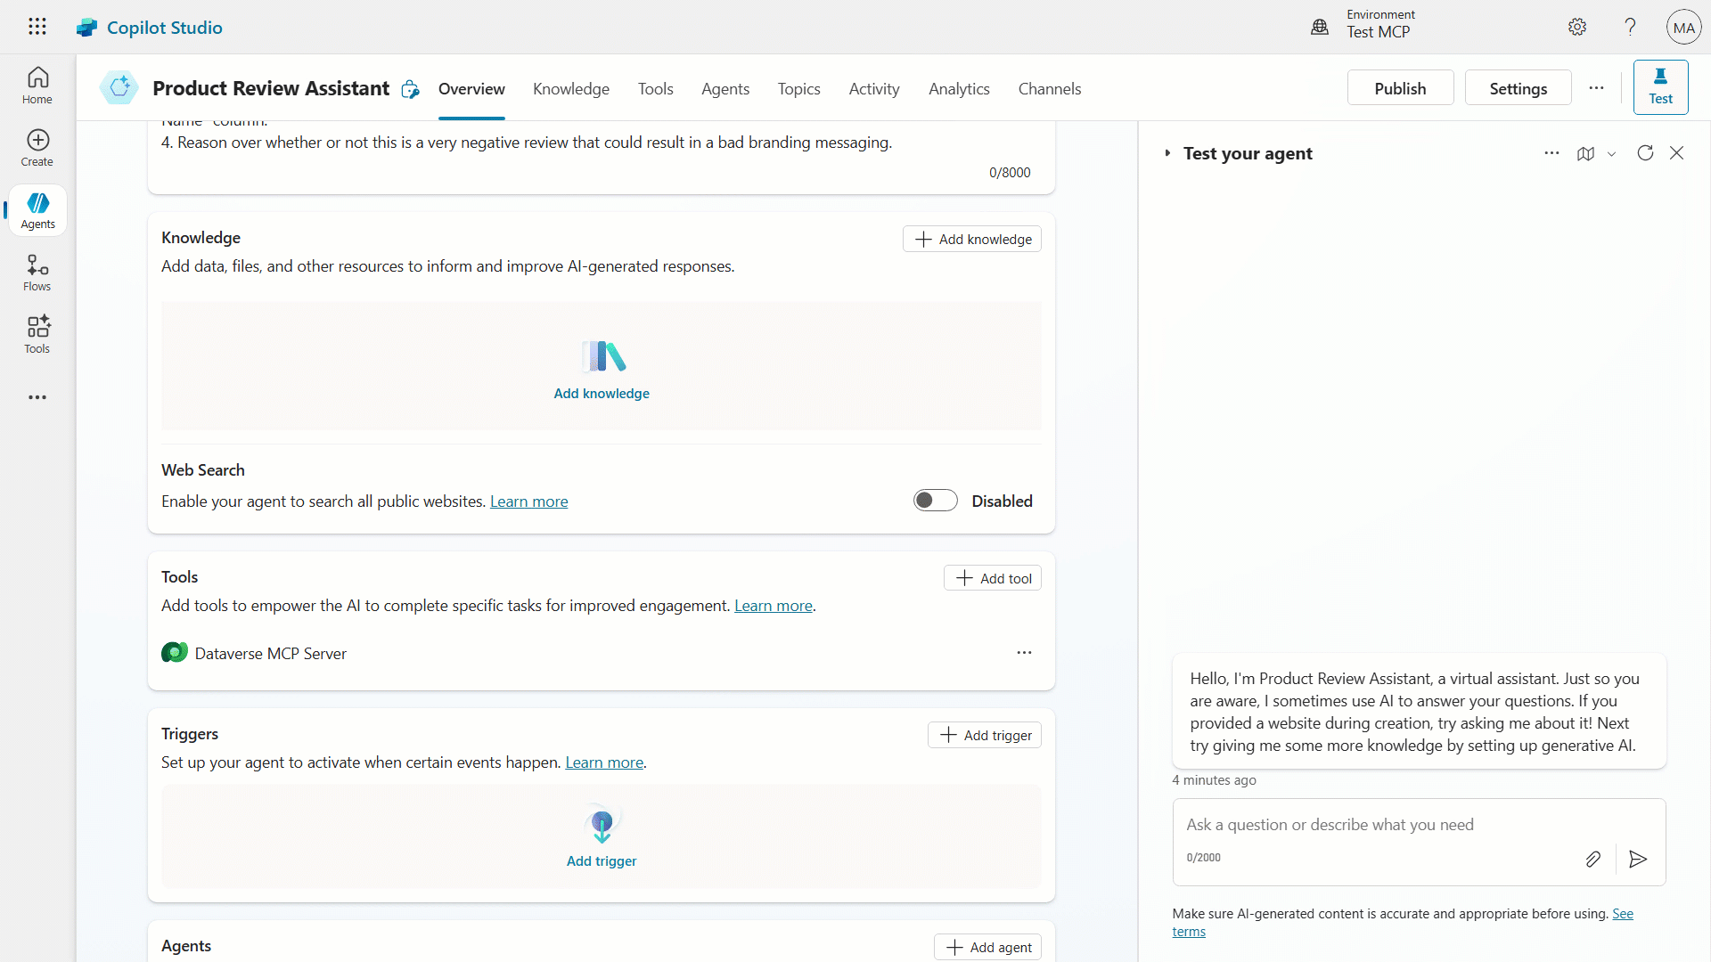Screen dimensions: 1711x962
Task: Go to Flows in sidebar
Action: coord(37,273)
